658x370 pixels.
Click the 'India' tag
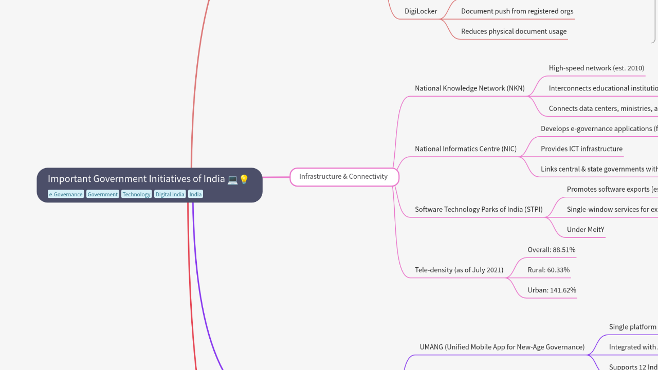[195, 194]
